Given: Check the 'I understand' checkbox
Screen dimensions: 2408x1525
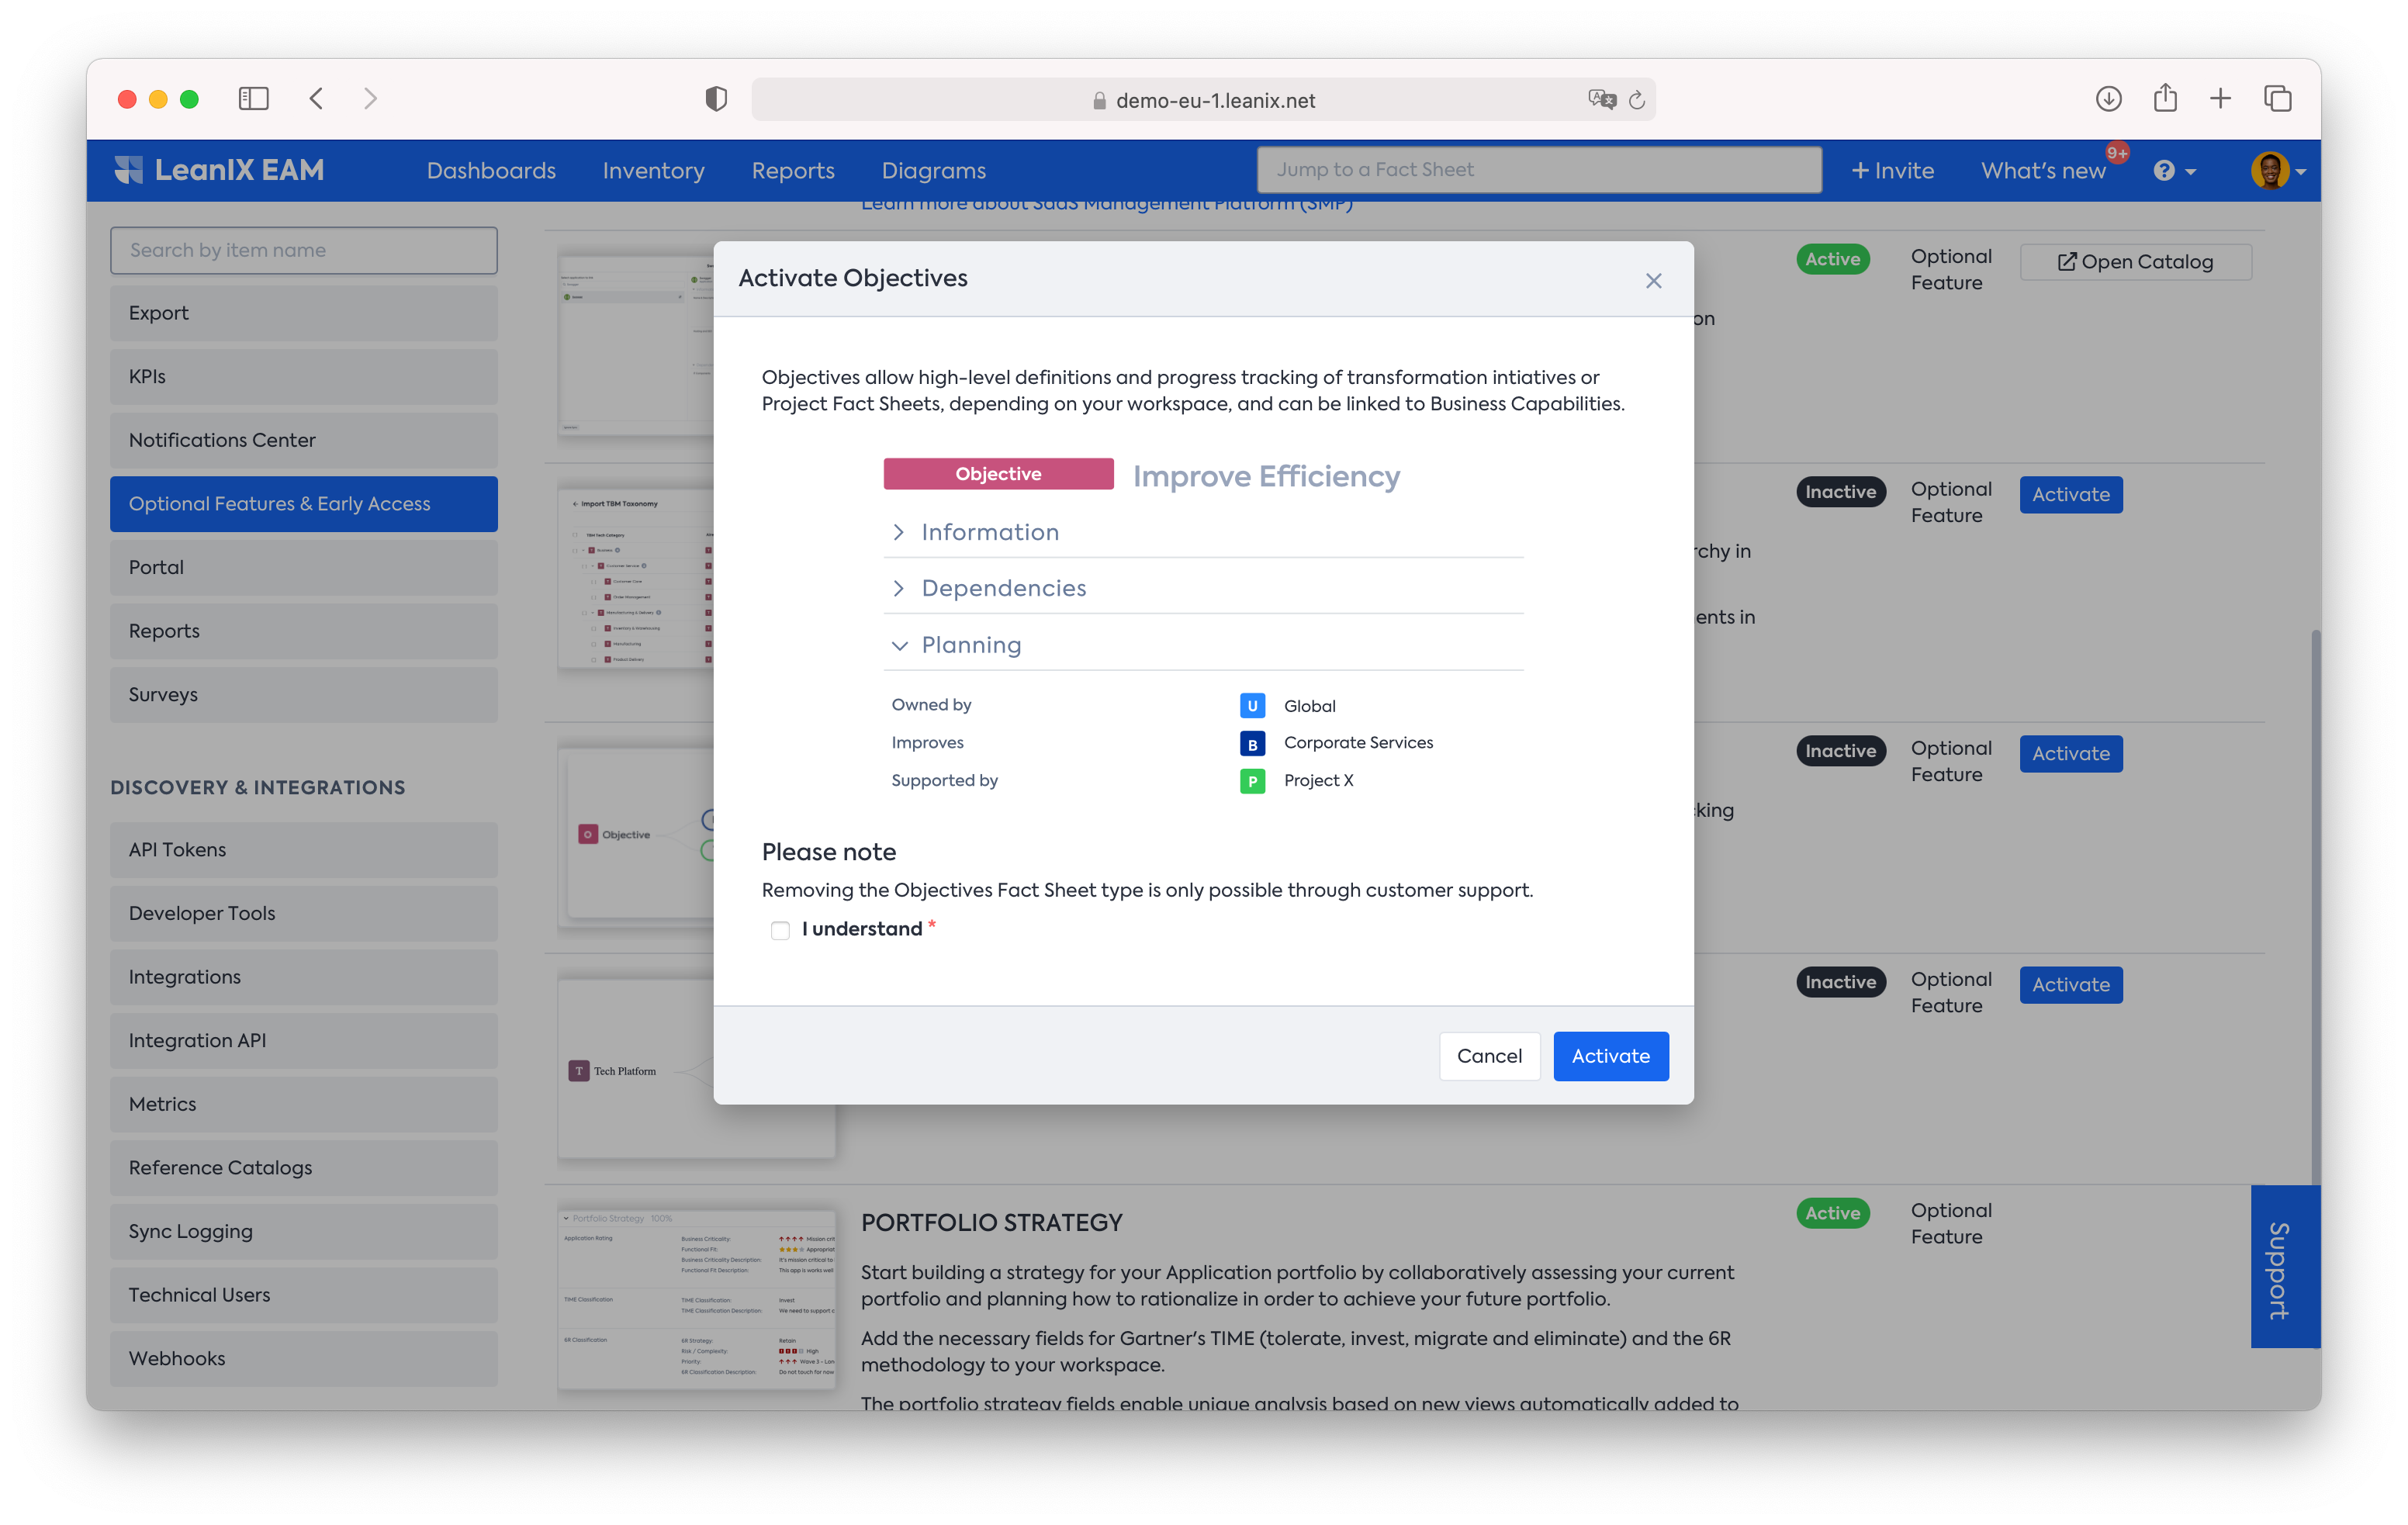Looking at the screenshot, I should tap(780, 930).
